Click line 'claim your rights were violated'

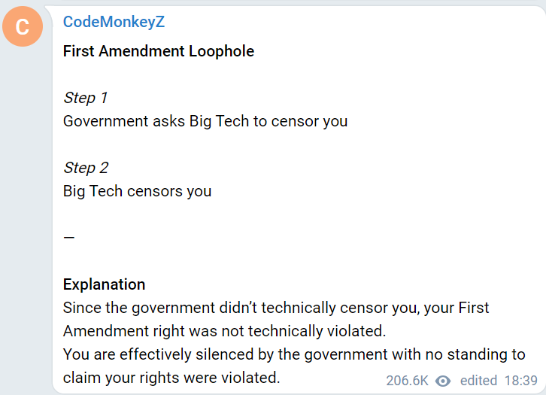tap(171, 378)
